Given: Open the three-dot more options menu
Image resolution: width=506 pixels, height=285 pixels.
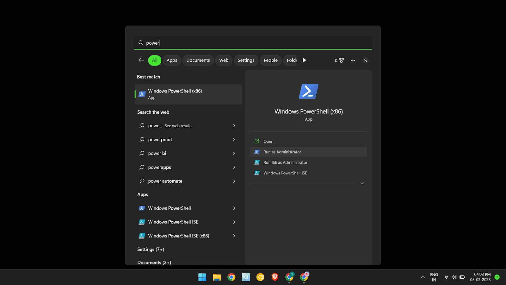Looking at the screenshot, I should (x=353, y=60).
